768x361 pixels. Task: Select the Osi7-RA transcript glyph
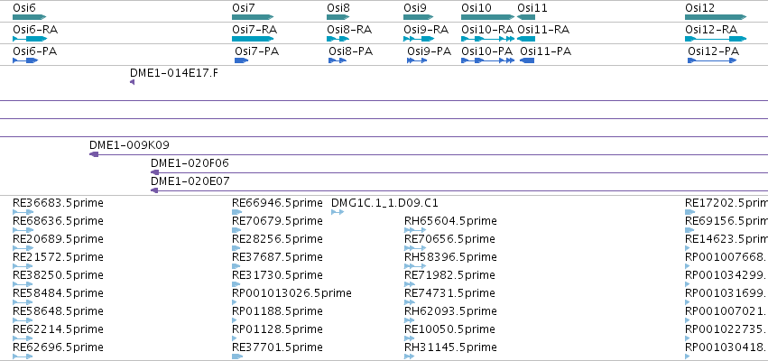(253, 39)
